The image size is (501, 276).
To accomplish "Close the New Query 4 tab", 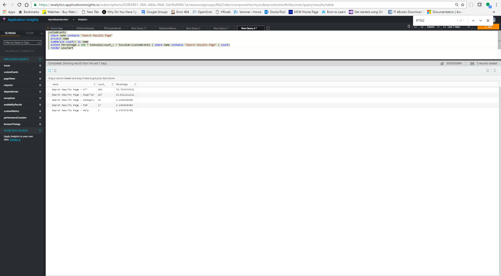I will [x=261, y=28].
